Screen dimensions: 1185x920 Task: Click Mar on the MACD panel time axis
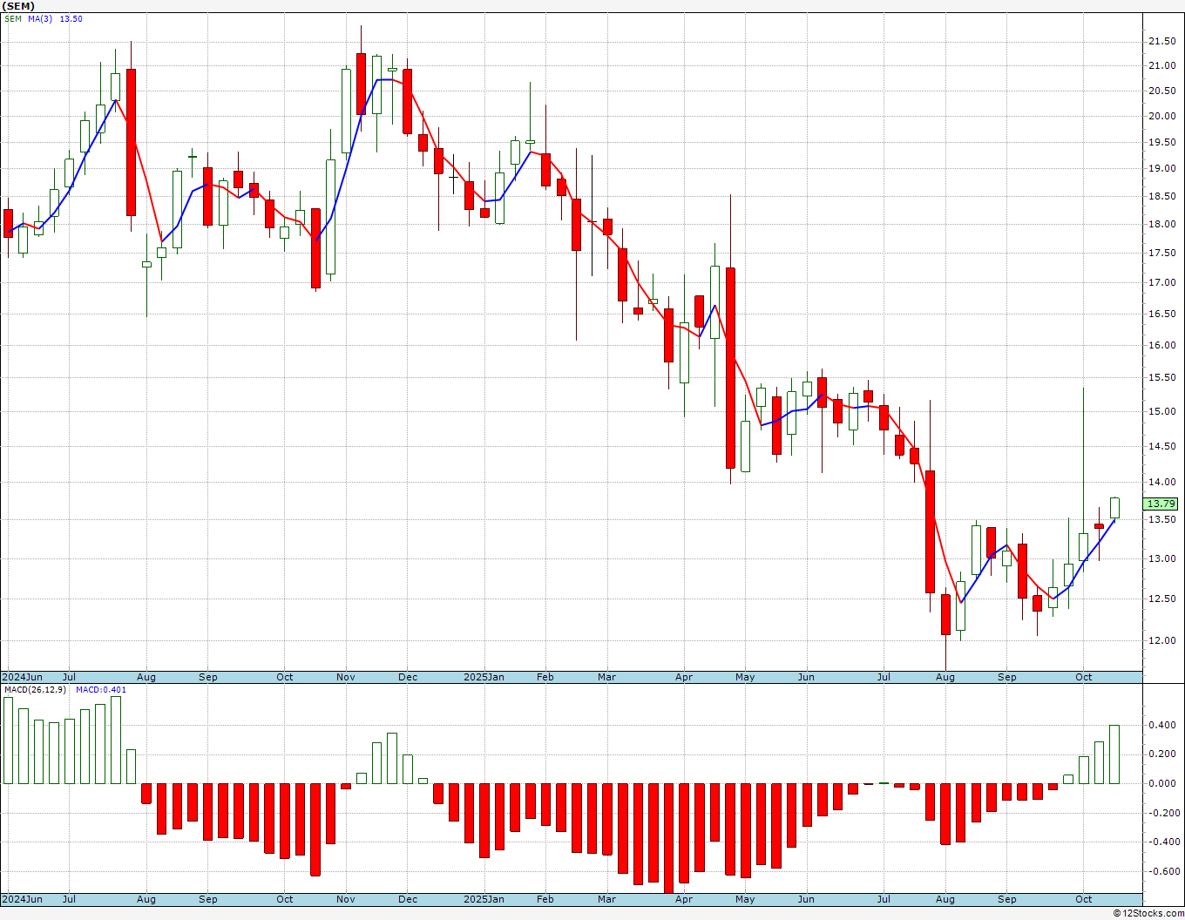click(x=606, y=899)
